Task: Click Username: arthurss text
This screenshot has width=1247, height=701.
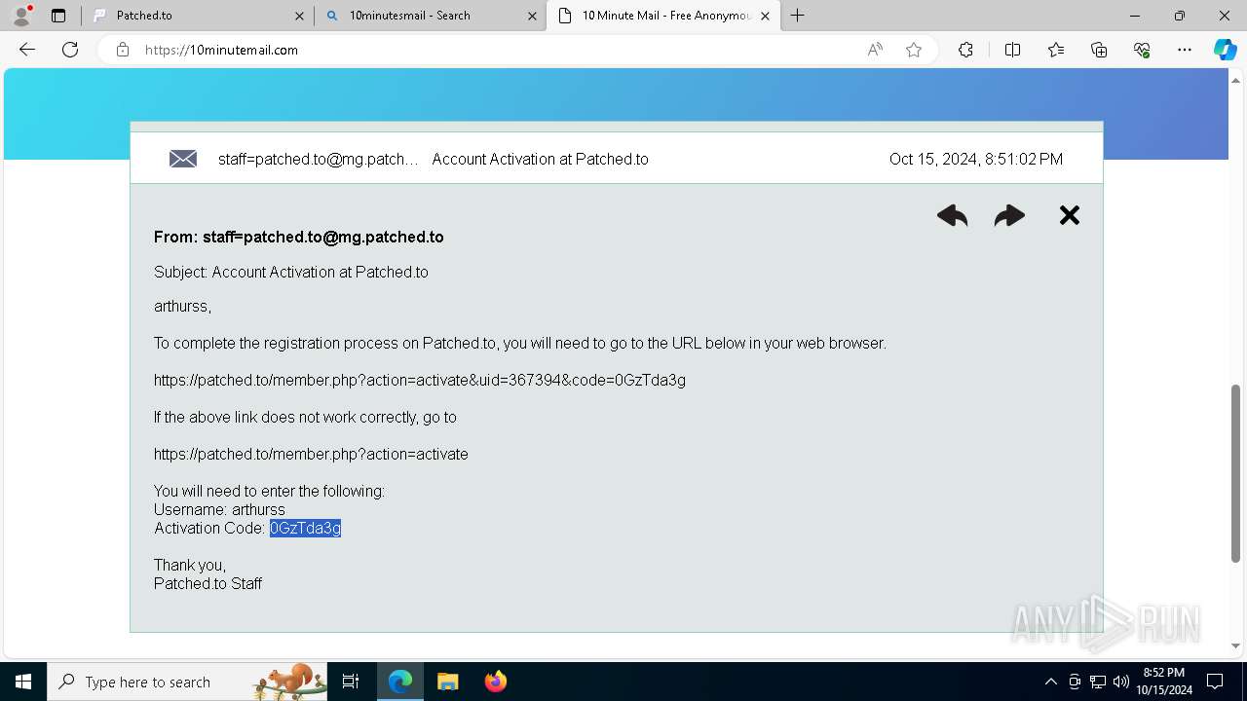Action: click(219, 509)
